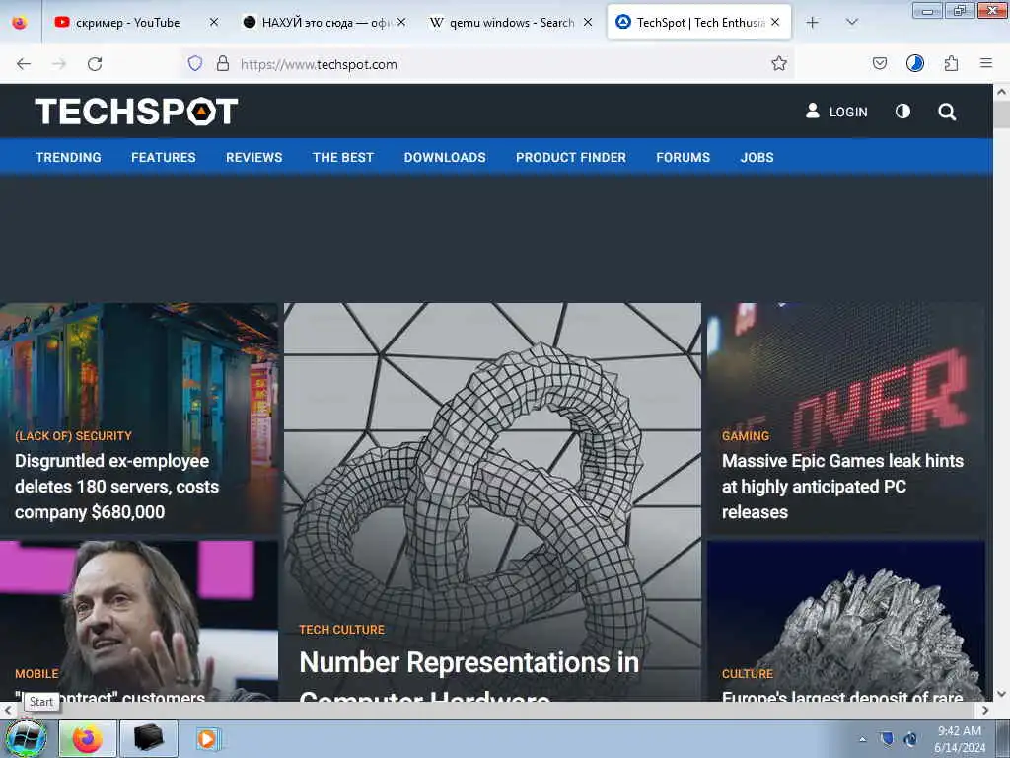Click the TECH CULTURE category label

click(x=341, y=630)
